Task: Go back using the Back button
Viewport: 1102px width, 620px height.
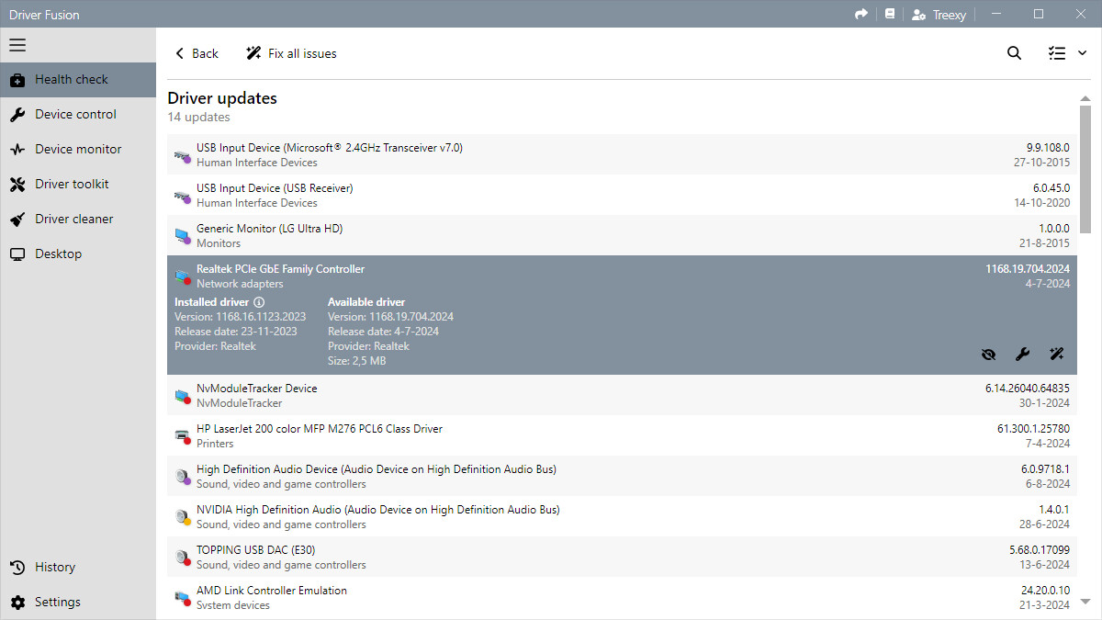Action: 197,53
